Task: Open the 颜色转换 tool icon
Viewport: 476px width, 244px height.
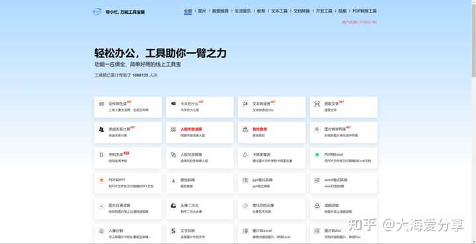Action: (173, 180)
